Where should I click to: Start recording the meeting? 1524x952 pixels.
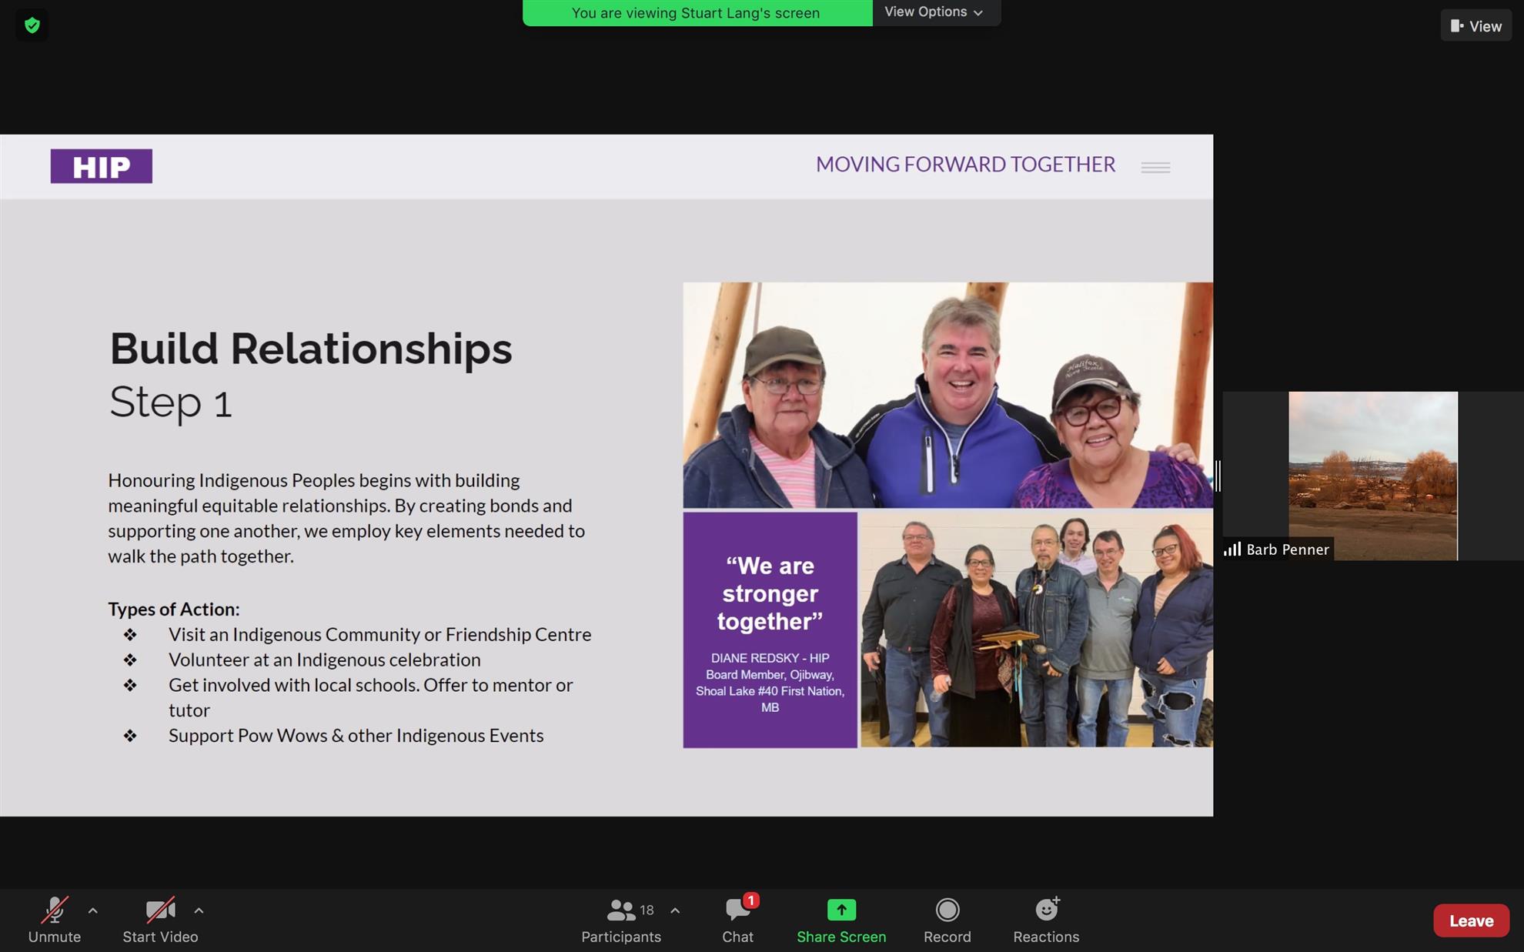click(947, 919)
